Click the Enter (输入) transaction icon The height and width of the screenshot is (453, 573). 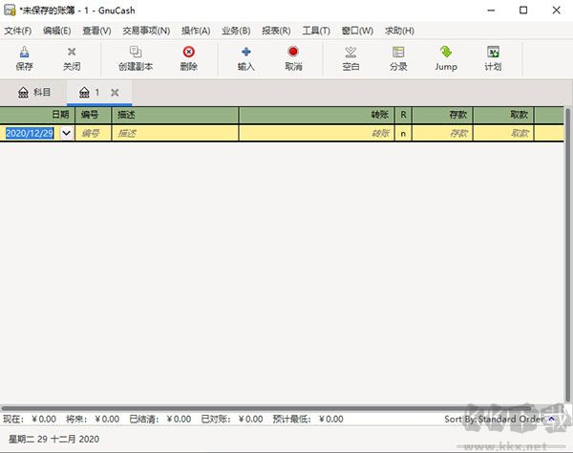coord(246,52)
